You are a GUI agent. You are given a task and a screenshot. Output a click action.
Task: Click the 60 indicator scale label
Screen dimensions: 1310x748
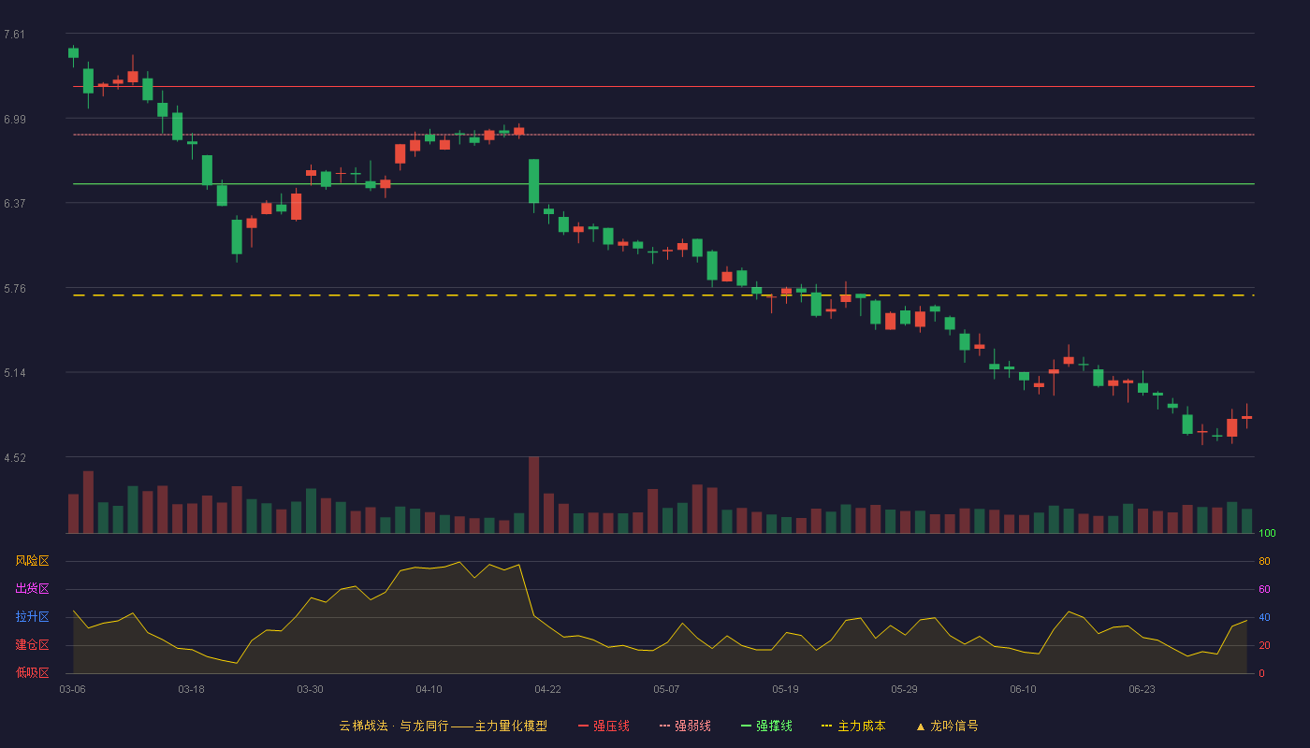1264,589
